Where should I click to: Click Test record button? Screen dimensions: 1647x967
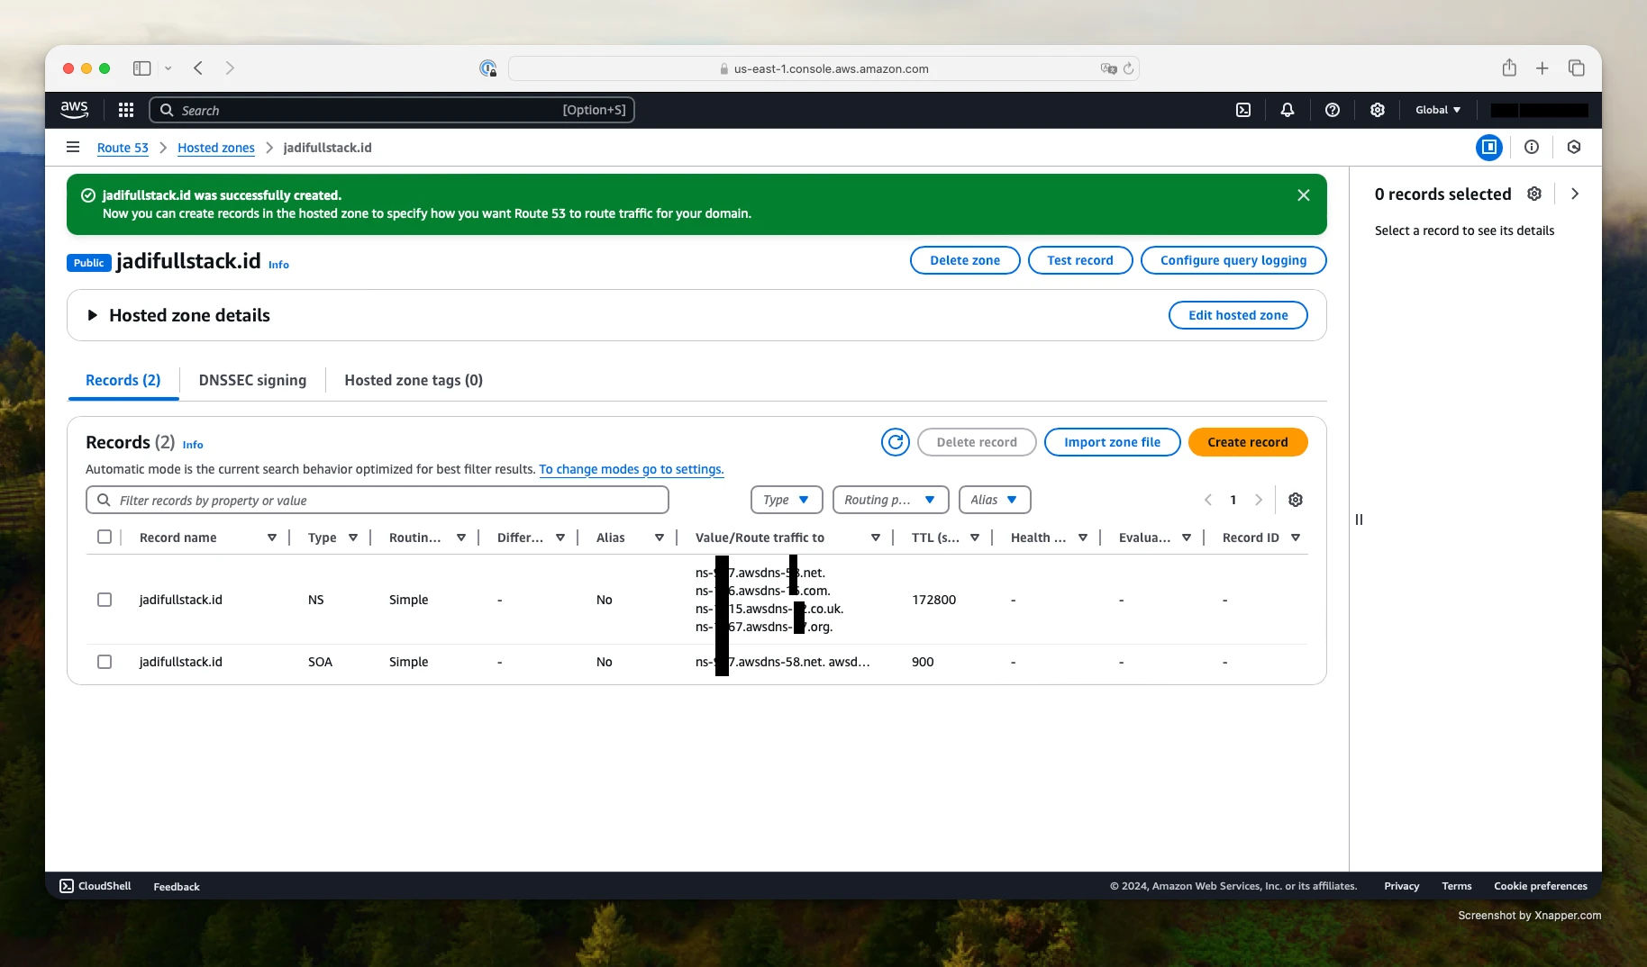[x=1080, y=260]
